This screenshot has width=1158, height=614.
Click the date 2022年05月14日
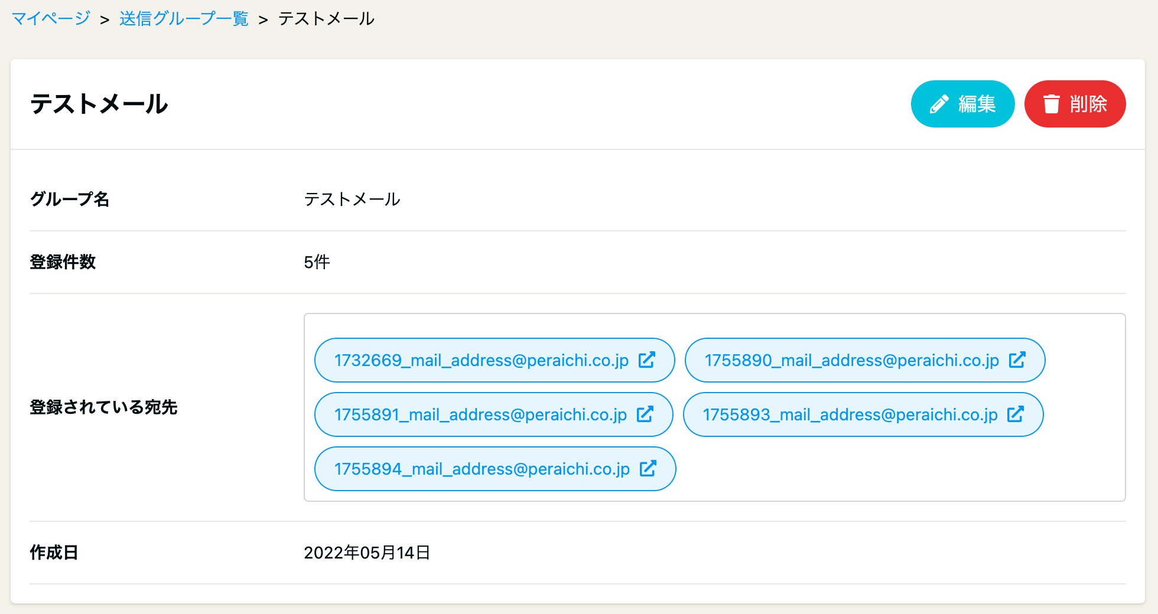(367, 553)
